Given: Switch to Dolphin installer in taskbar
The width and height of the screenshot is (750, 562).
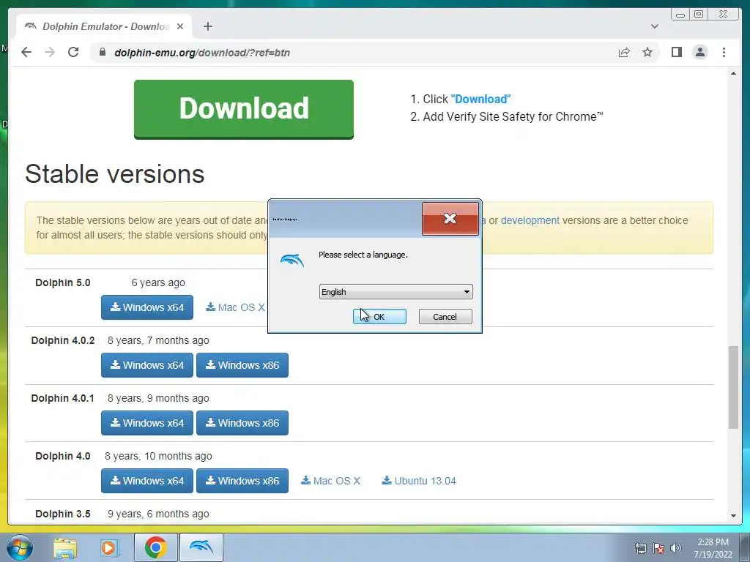Looking at the screenshot, I should [201, 547].
